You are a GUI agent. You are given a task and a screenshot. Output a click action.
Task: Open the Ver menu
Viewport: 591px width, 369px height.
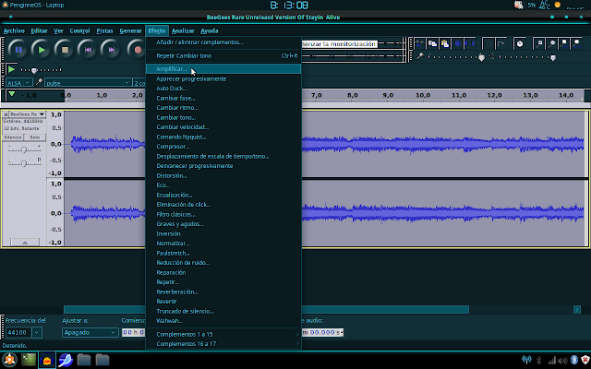(58, 30)
